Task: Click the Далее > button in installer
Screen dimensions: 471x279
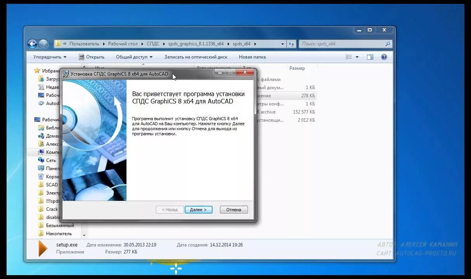Action: click(198, 210)
